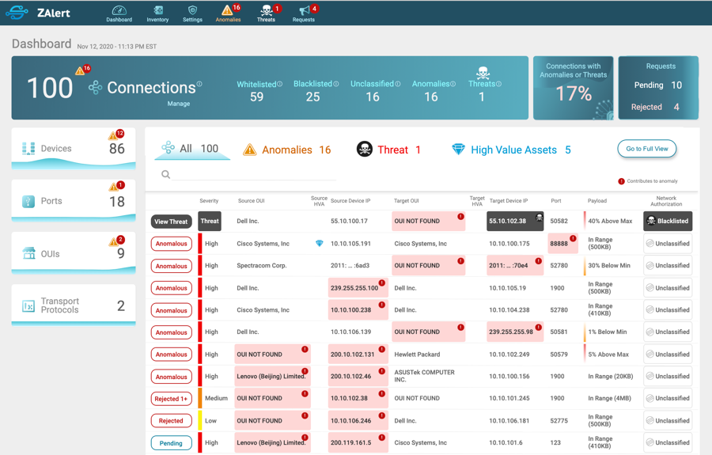The image size is (712, 455).
Task: Click Go to Full View button
Action: [x=646, y=149]
